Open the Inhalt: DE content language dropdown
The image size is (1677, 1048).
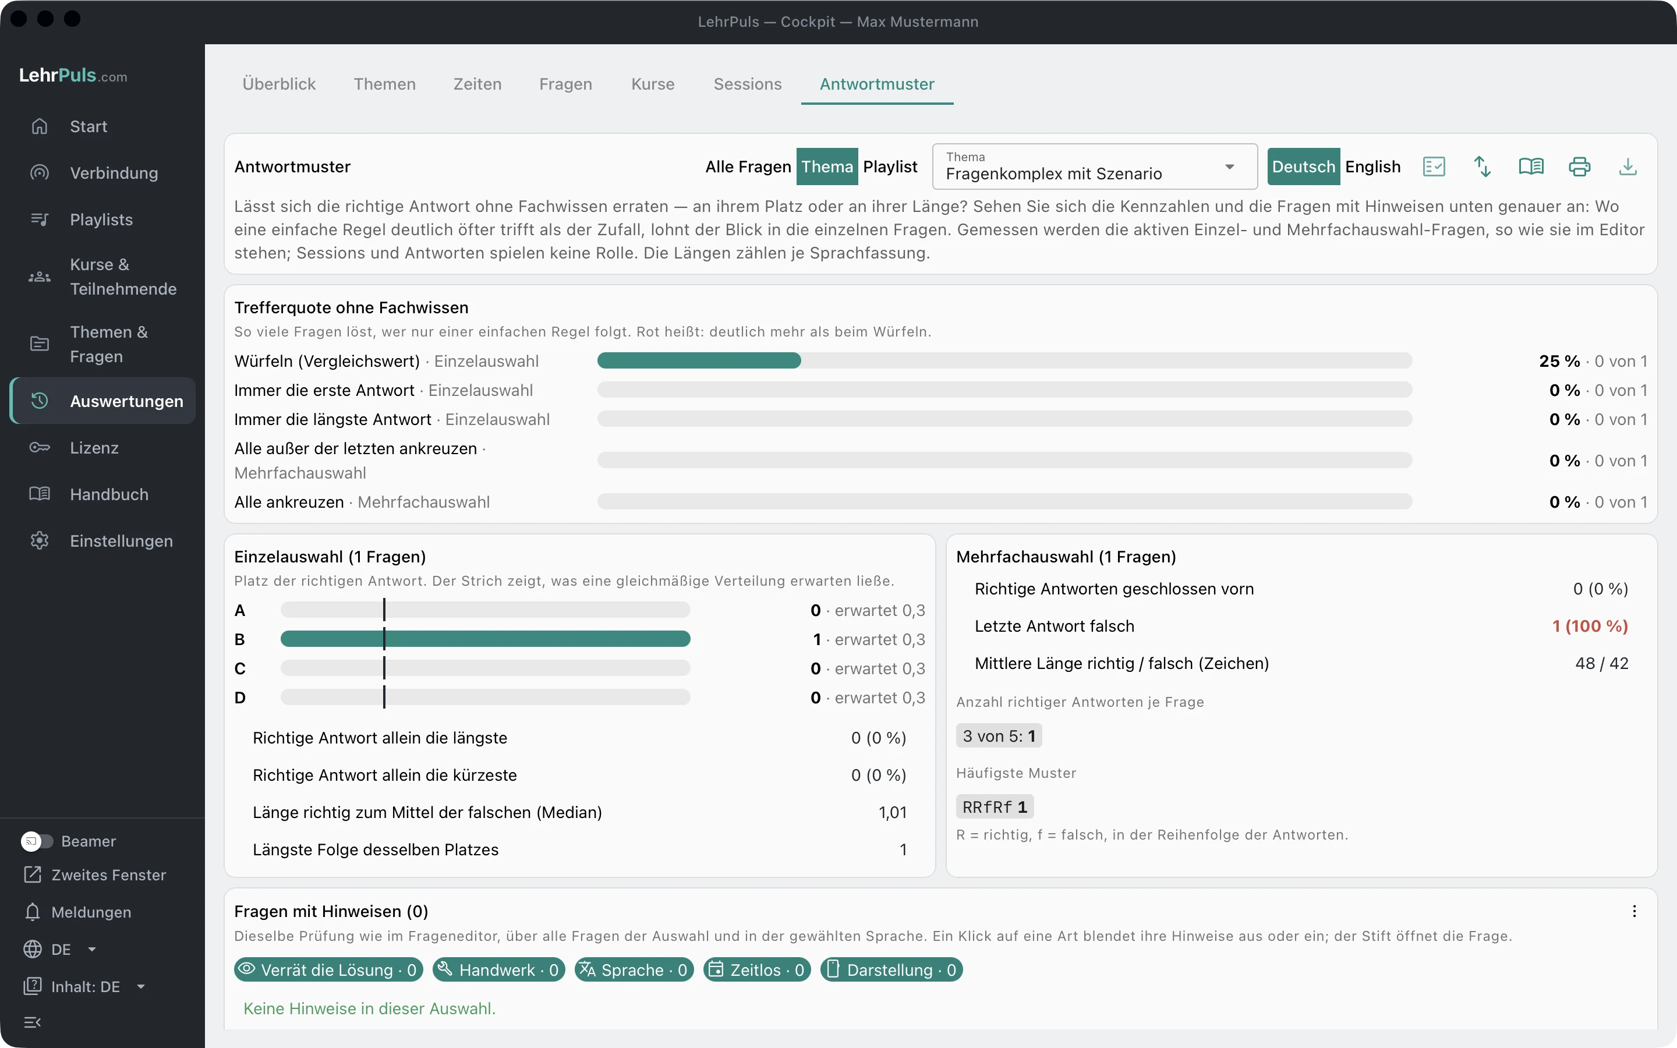point(84,987)
